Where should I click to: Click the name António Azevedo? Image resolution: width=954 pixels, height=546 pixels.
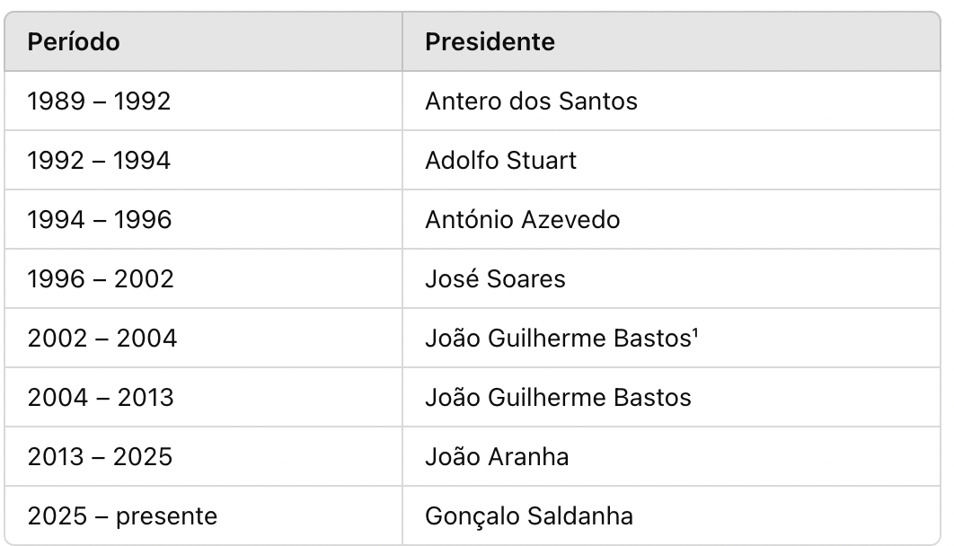click(x=522, y=220)
